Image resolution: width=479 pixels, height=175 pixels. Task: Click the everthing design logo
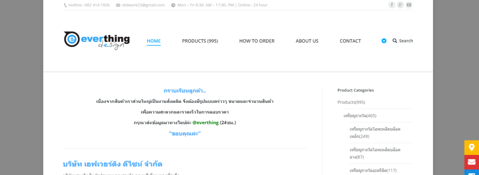96,41
